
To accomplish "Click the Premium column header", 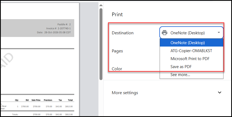I will pyautogui.click(x=48, y=100).
